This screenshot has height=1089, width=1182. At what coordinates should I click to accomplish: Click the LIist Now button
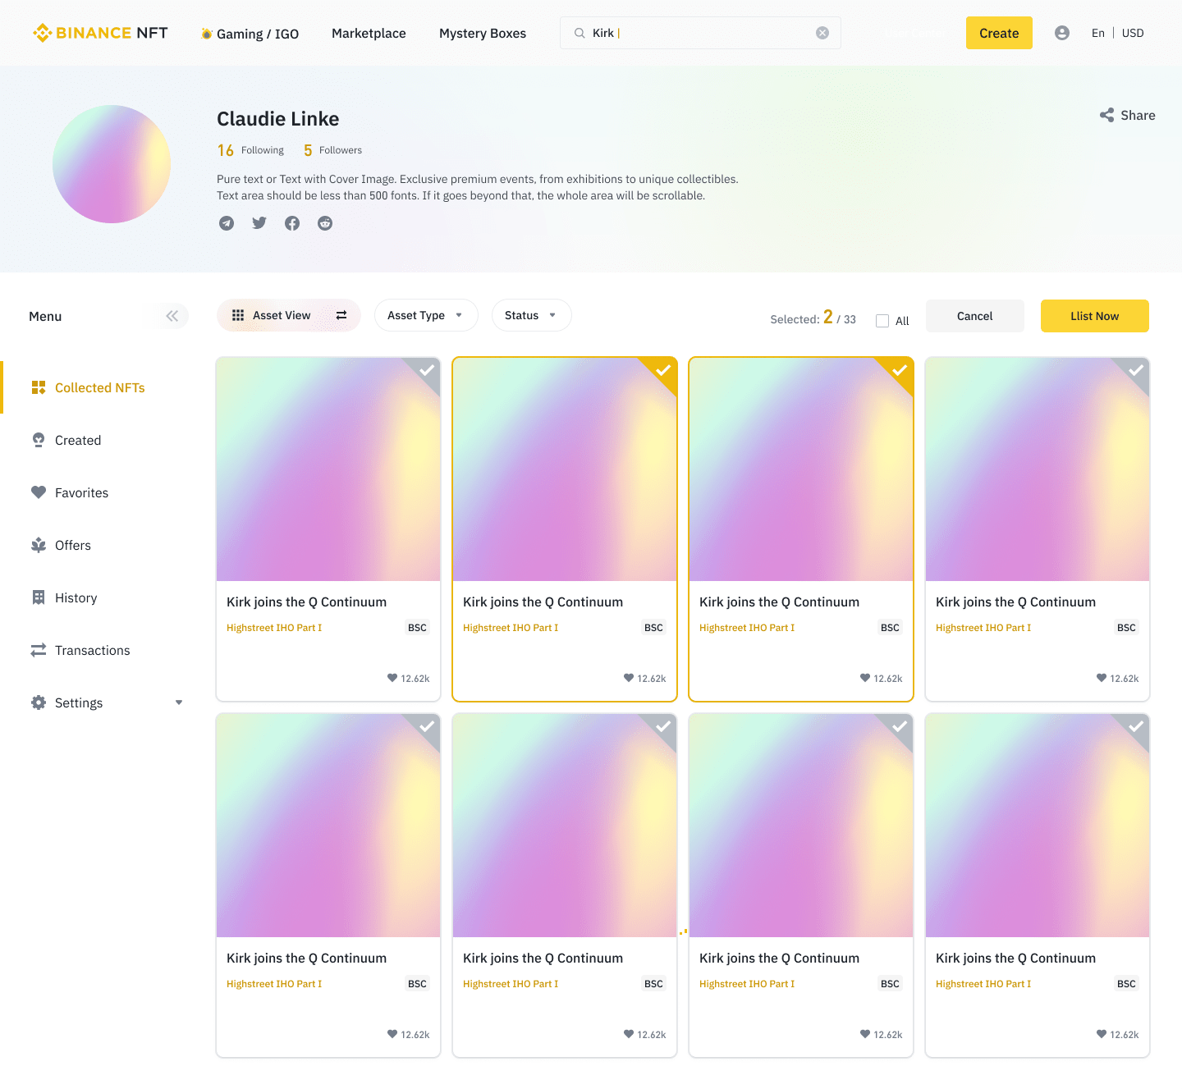tap(1095, 316)
